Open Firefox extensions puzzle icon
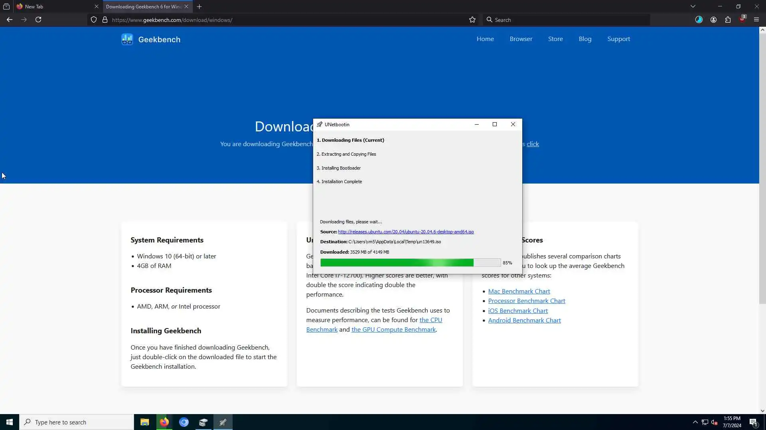Image resolution: width=766 pixels, height=430 pixels. click(728, 20)
